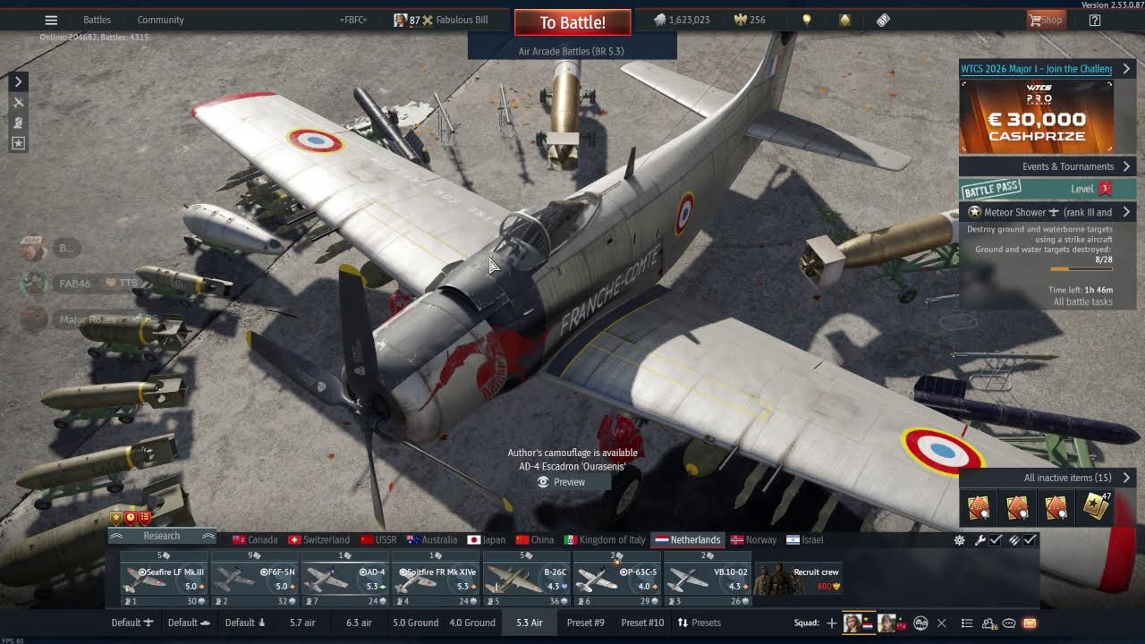
Task: Expand the WTCS 2026 Major news arrow
Action: (1126, 68)
